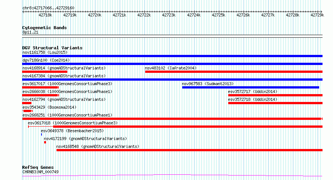Select the red bar under nsv483102
Image resolution: width=333 pixels, height=180 pixels.
[234, 72]
